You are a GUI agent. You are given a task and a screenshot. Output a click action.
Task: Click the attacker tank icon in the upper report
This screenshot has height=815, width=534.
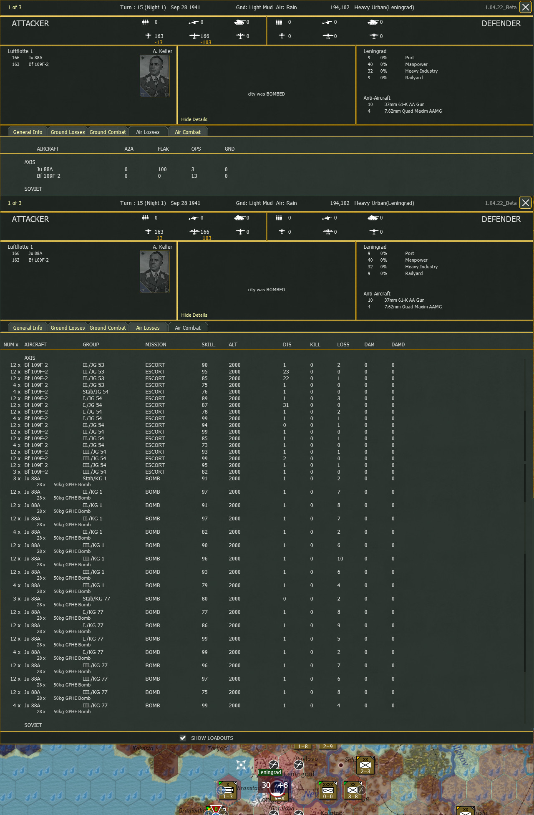239,22
